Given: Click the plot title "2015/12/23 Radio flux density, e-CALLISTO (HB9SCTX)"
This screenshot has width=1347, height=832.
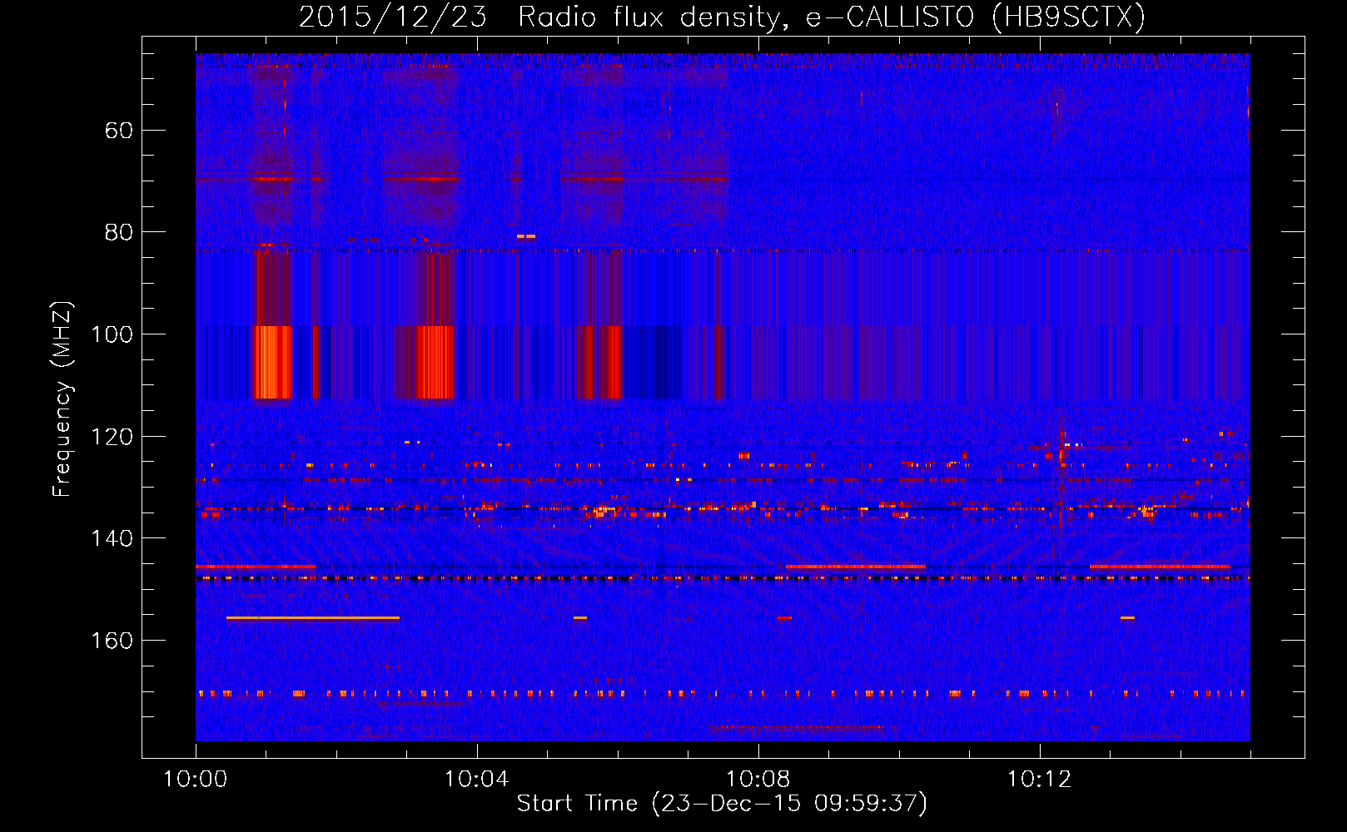Looking at the screenshot, I should tap(722, 17).
